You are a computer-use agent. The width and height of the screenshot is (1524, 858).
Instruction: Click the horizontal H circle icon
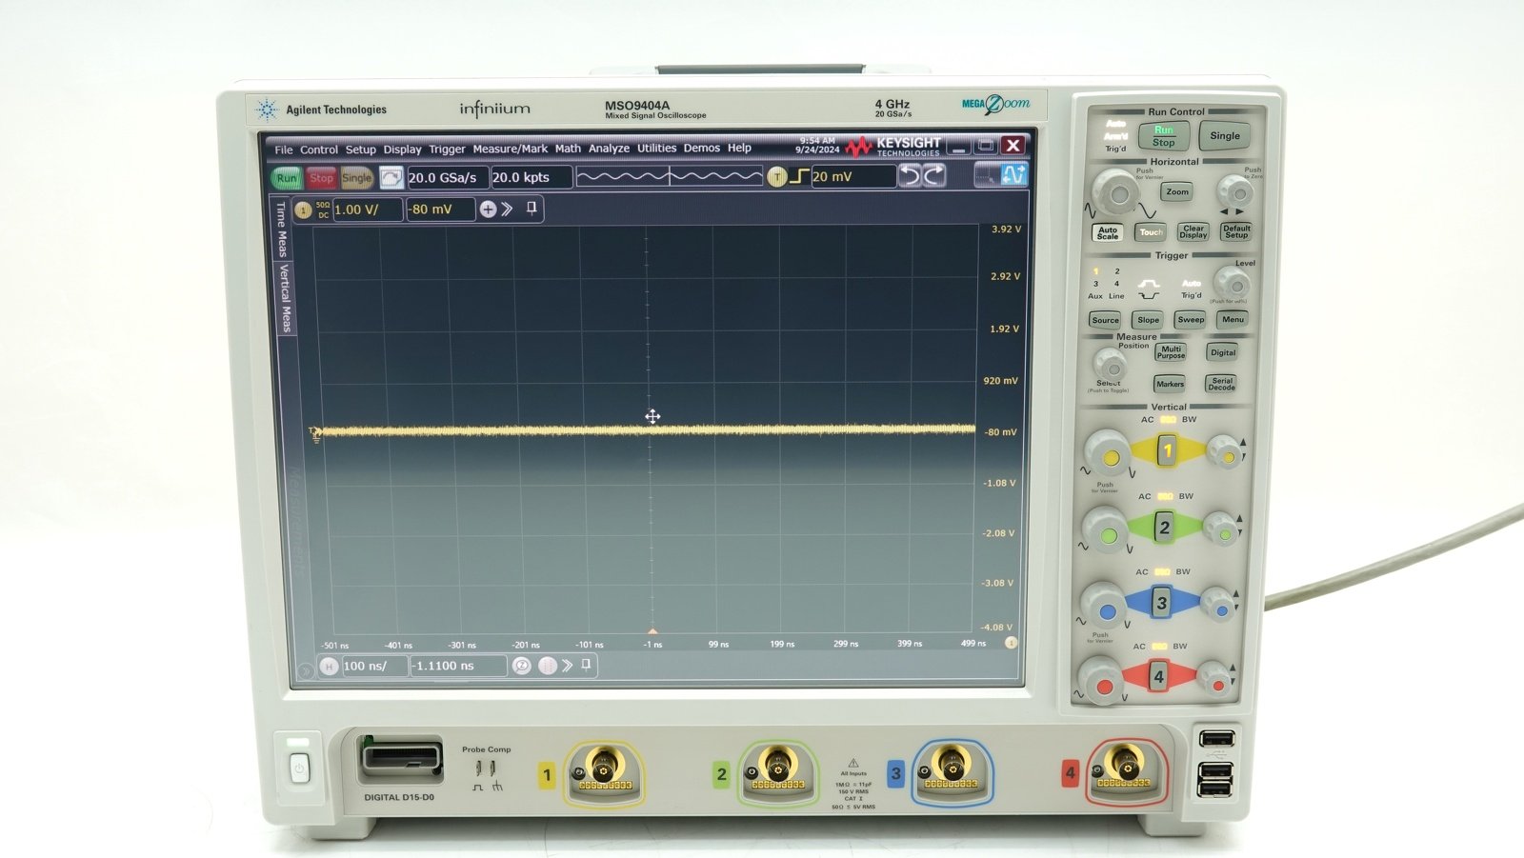pos(329,667)
